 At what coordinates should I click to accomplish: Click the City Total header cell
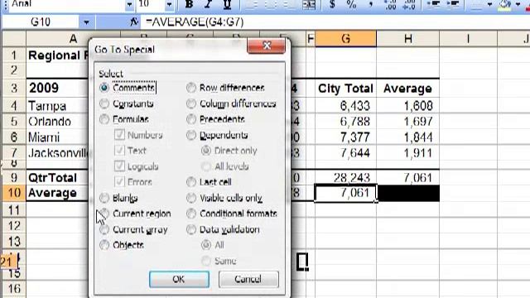345,89
